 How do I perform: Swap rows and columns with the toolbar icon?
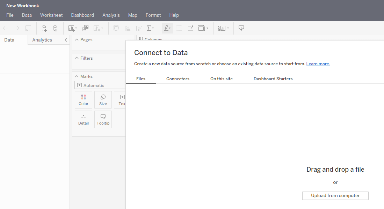point(116,28)
